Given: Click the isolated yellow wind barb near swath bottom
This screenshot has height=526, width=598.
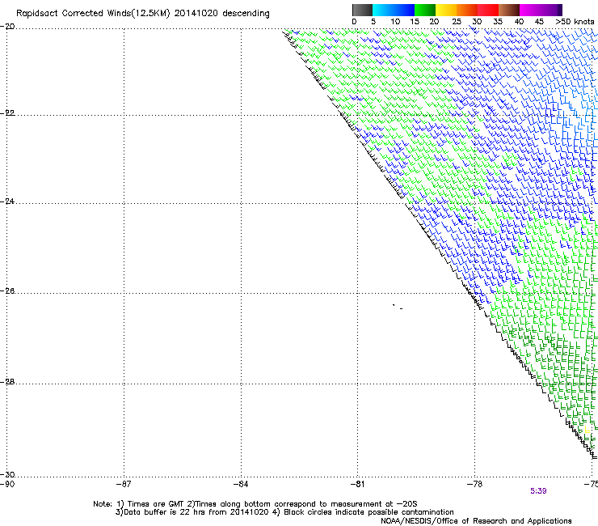Looking at the screenshot, I should (587, 430).
